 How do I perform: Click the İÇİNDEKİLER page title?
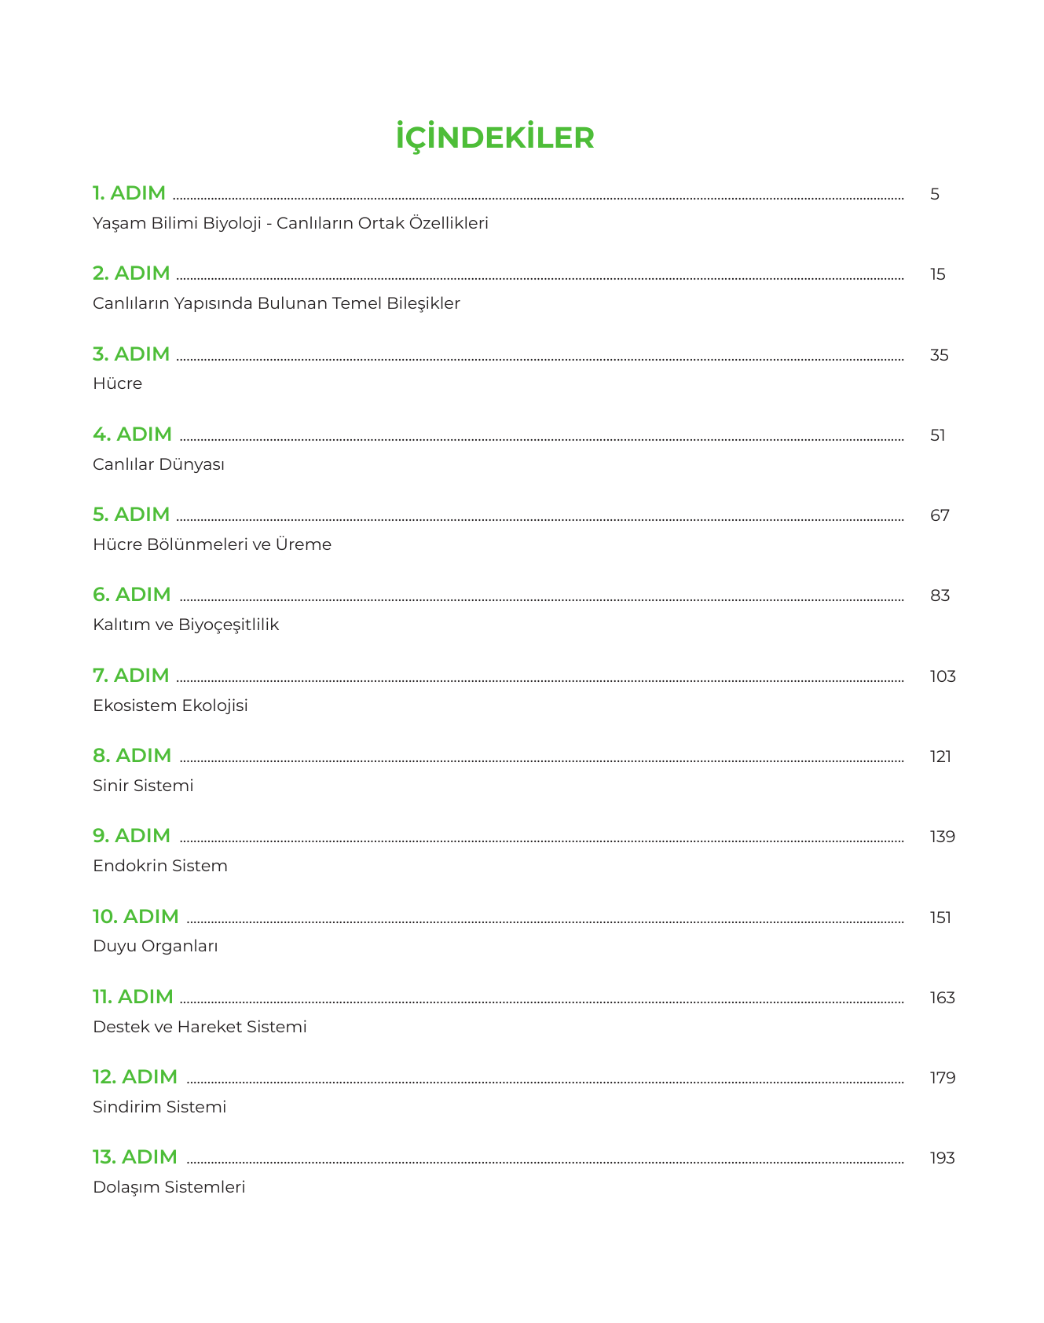[x=495, y=137]
